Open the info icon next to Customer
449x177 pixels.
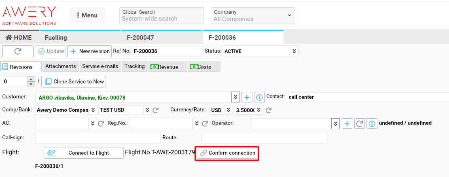[x=259, y=97]
